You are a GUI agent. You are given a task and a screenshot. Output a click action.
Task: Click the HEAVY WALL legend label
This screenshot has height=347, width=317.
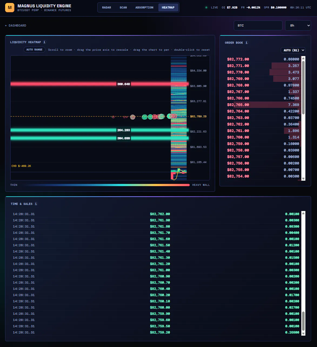point(201,185)
